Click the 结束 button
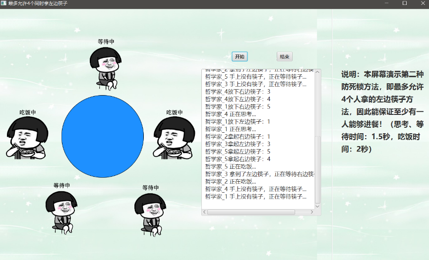 pos(285,56)
